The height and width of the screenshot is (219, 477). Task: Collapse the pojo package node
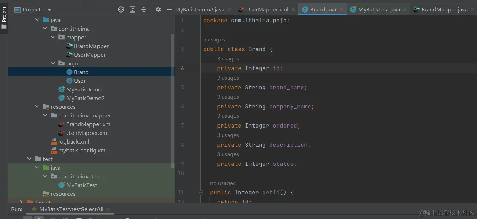click(x=53, y=64)
